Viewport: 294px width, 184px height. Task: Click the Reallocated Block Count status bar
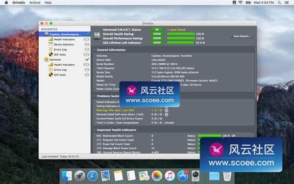(x=209, y=136)
